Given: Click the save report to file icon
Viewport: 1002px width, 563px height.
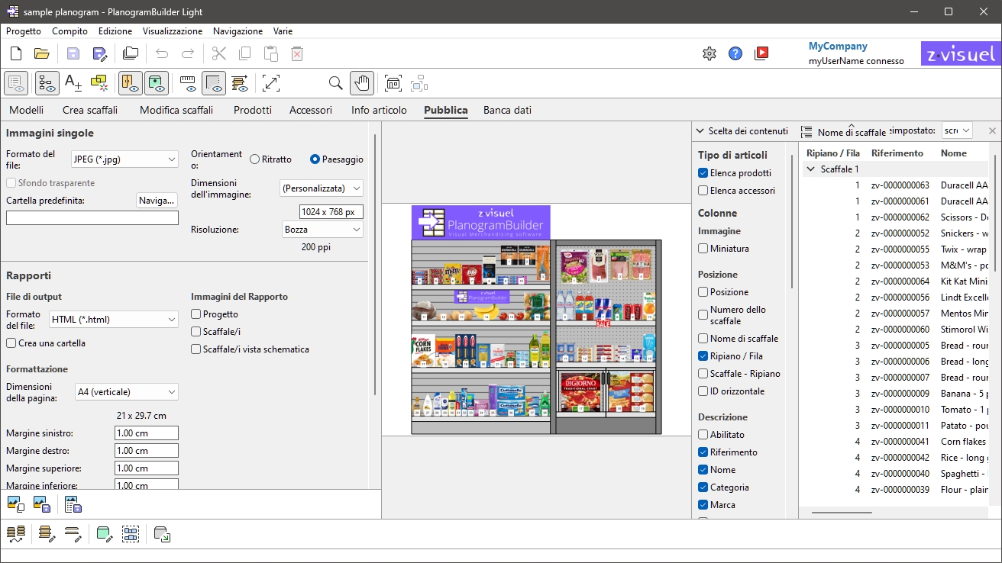Looking at the screenshot, I should click(73, 504).
